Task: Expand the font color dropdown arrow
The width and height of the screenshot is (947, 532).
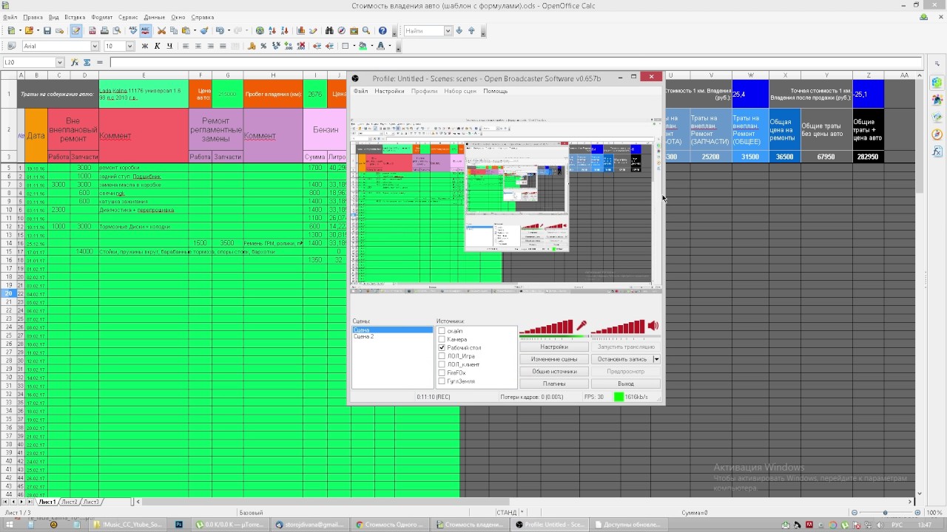Action: [x=389, y=46]
